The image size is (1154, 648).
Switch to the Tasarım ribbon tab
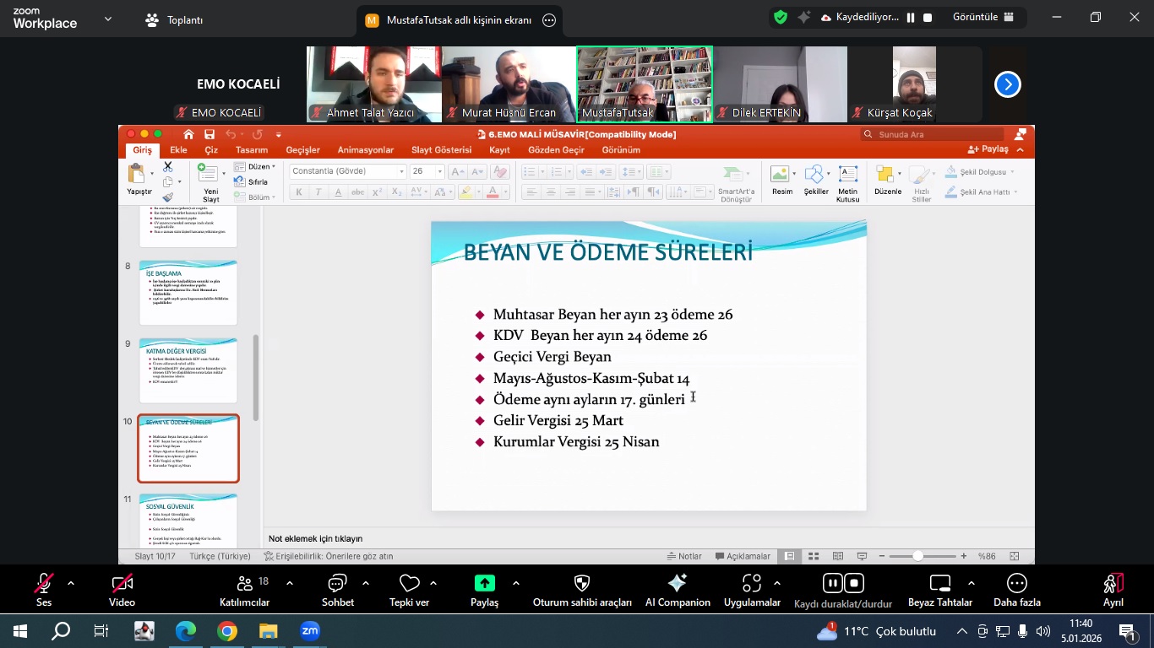pyautogui.click(x=251, y=150)
